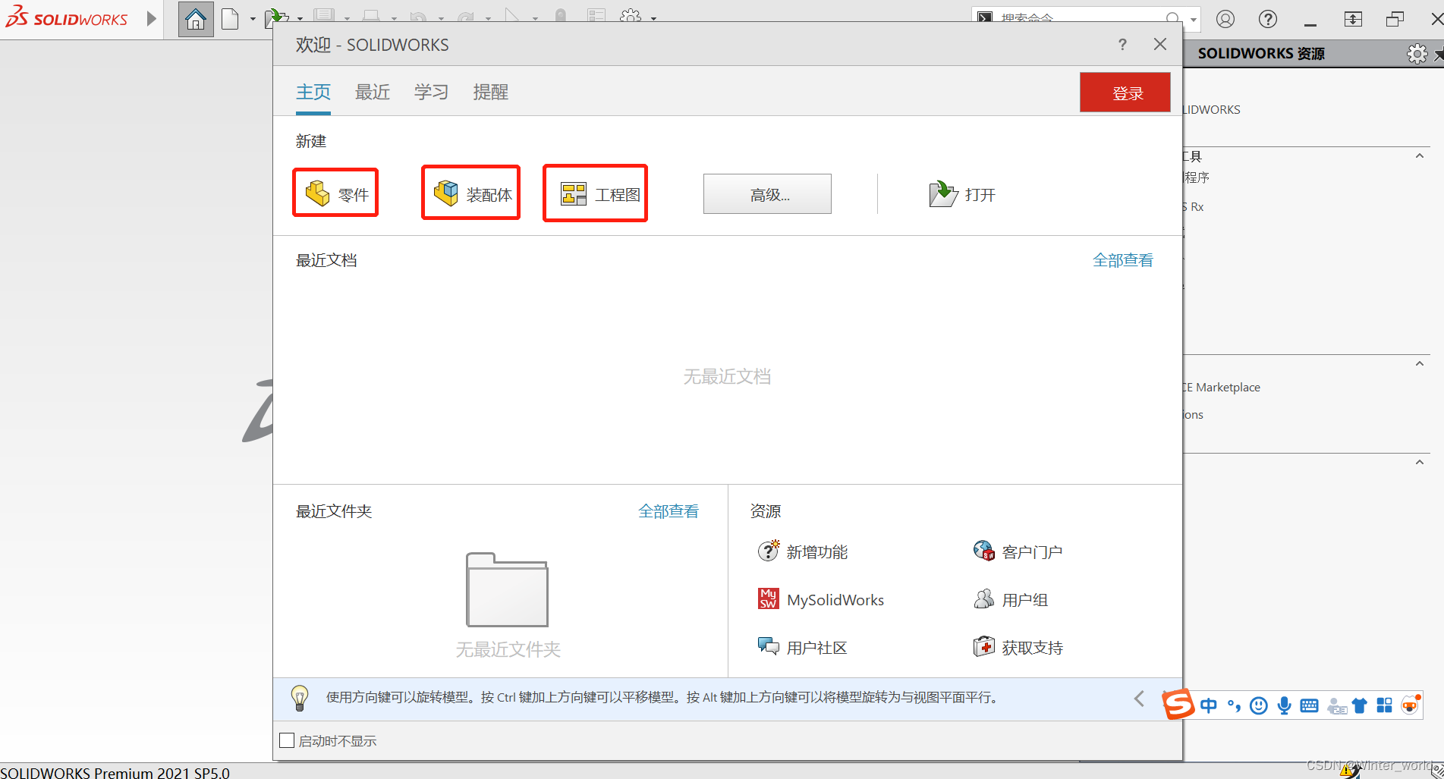
Task: Open the search box dropdown arrow
Action: click(x=1194, y=19)
